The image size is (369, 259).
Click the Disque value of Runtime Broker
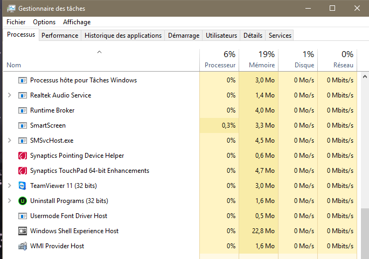304,110
